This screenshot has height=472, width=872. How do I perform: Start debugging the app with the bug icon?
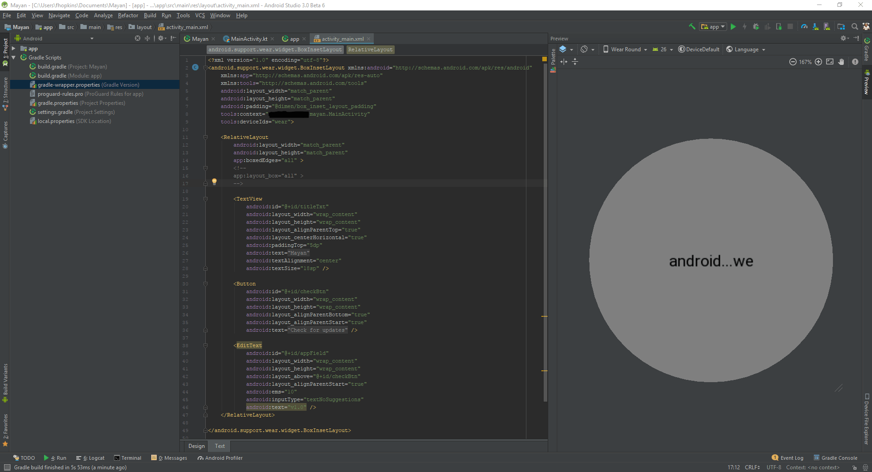pyautogui.click(x=756, y=27)
